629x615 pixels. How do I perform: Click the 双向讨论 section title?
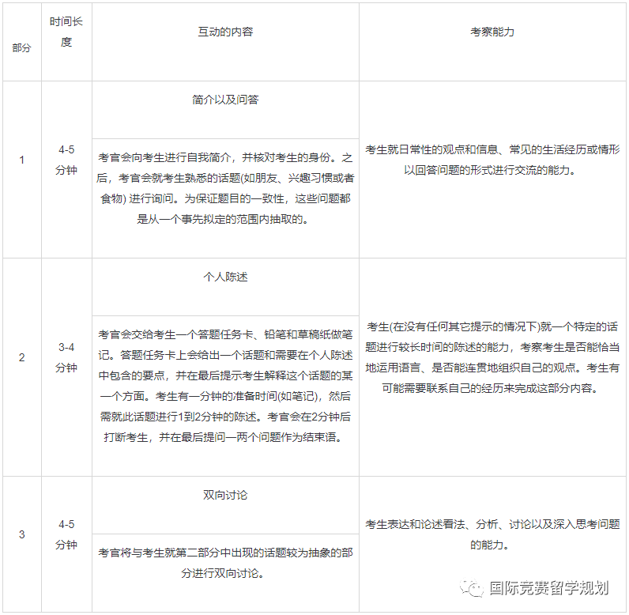tap(225, 495)
